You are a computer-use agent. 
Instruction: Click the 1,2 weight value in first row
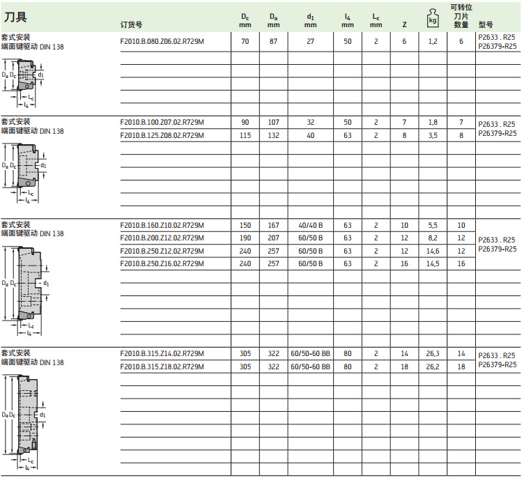click(x=433, y=42)
